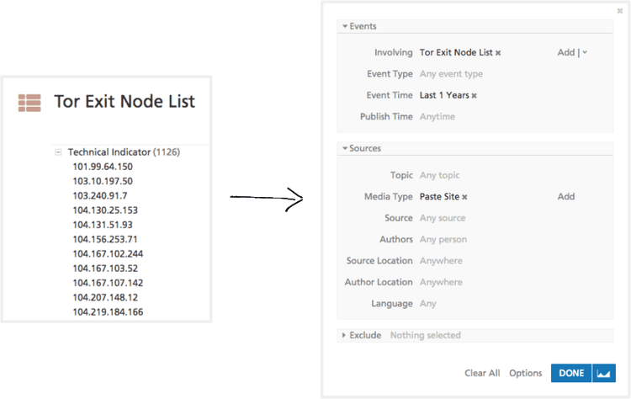
Task: Click Add in the Sources section
Action: [565, 196]
